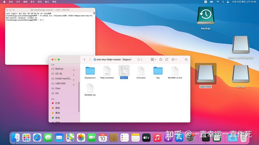Go forward in Finder window

[90, 59]
